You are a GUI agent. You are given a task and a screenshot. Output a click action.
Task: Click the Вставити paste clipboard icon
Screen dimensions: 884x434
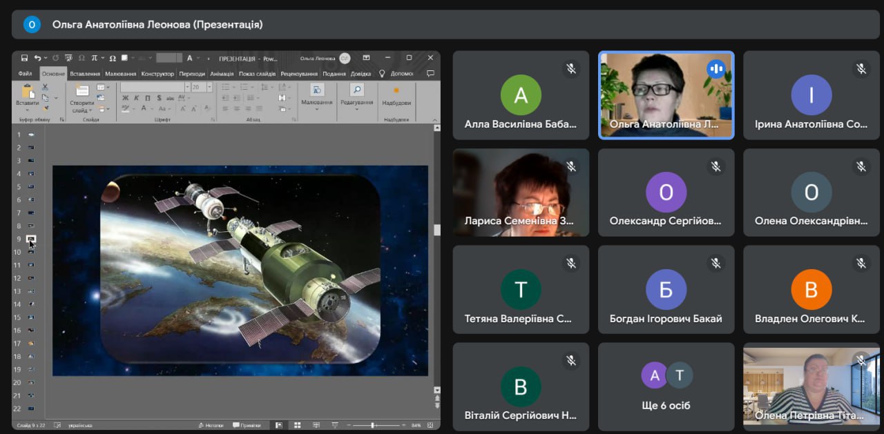(x=28, y=91)
